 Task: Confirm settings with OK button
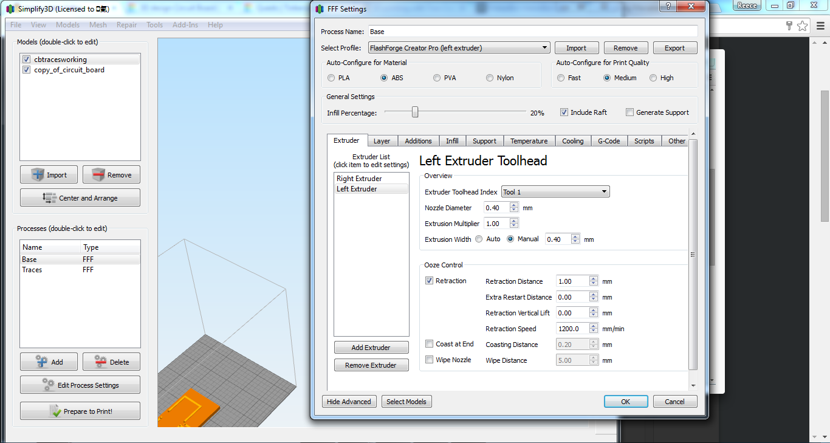pyautogui.click(x=626, y=402)
